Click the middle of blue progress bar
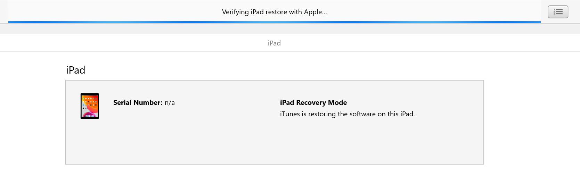Image resolution: width=580 pixels, height=184 pixels. (x=275, y=22)
